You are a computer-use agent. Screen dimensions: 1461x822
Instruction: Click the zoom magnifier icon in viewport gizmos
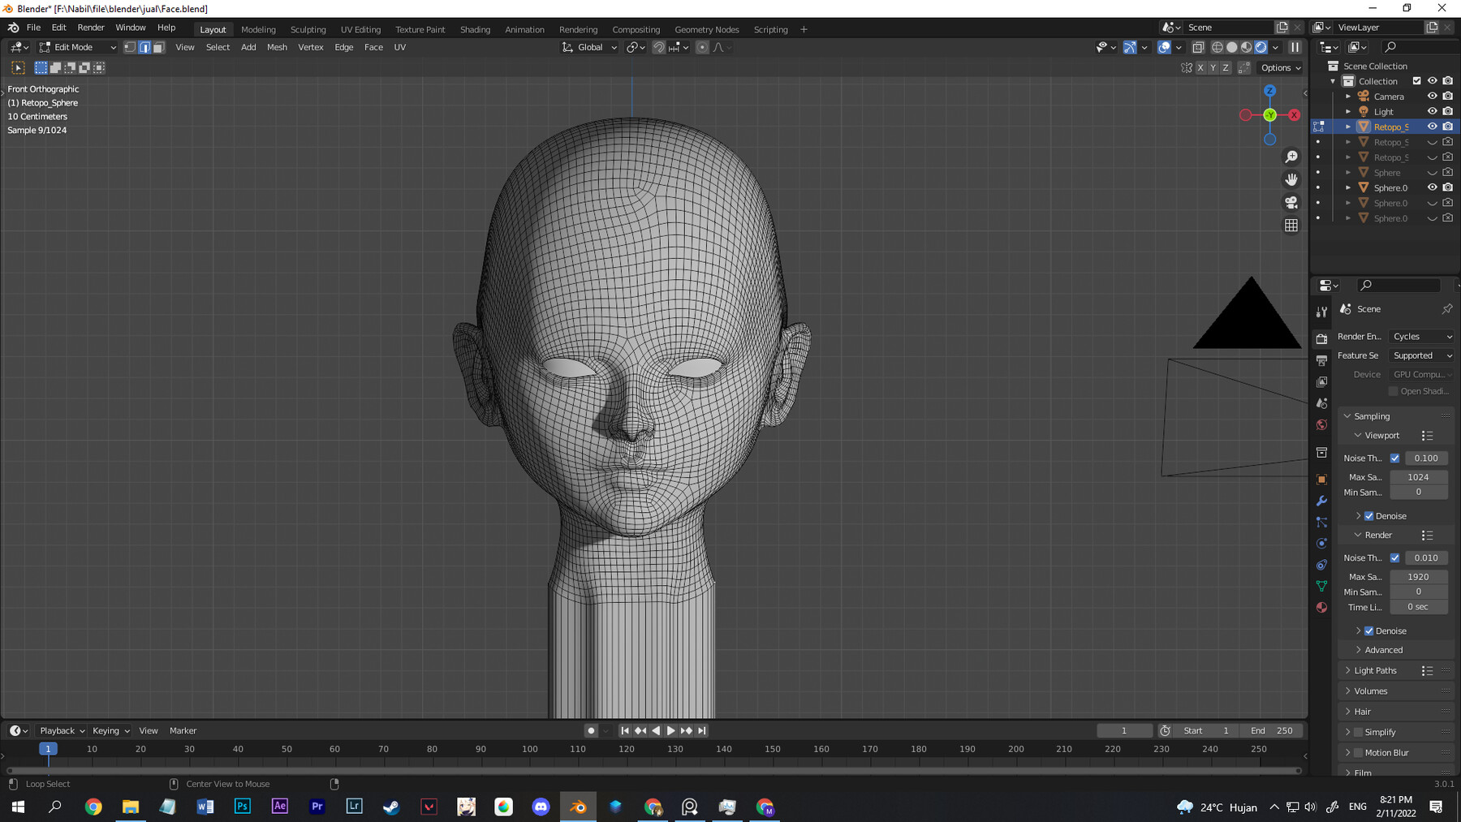pos(1291,157)
